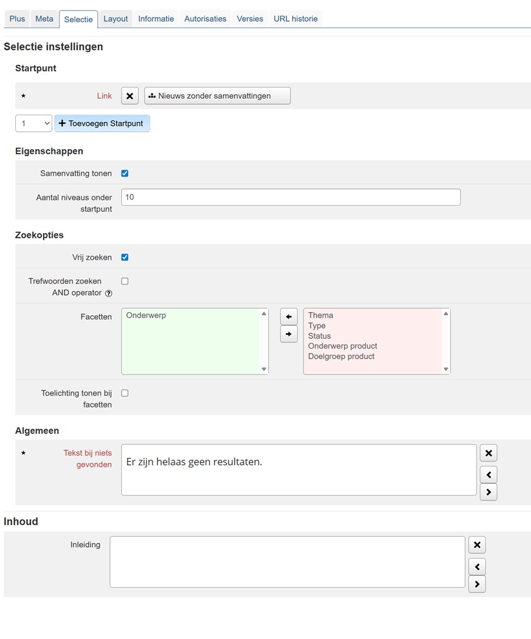
Task: Clear the Inleiding field with X icon
Action: (x=477, y=545)
